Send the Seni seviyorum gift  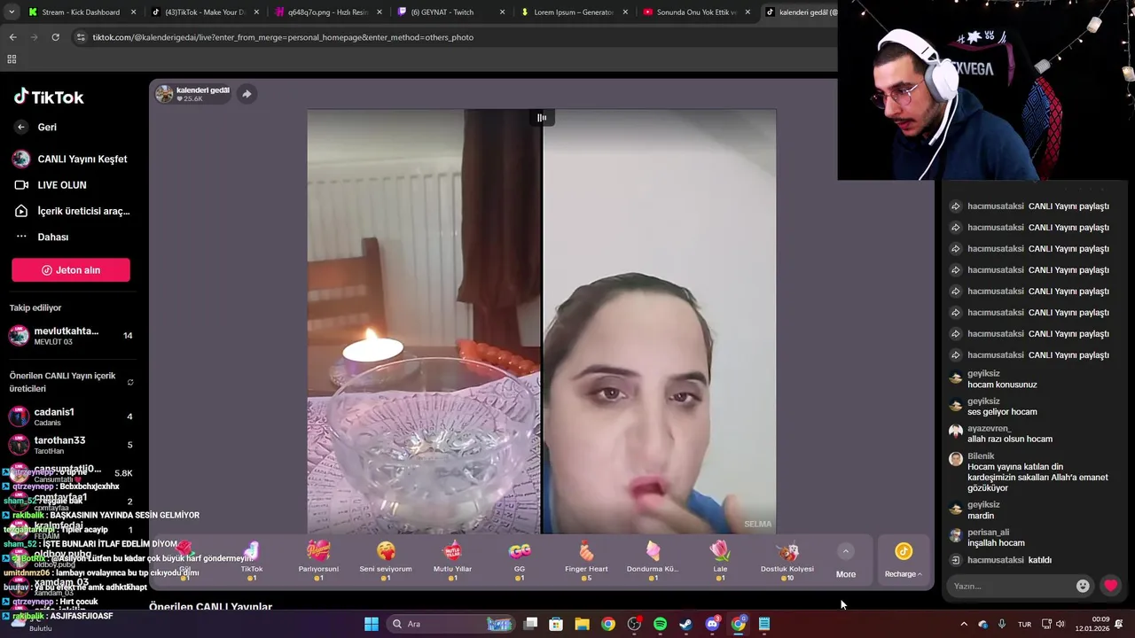[x=386, y=560]
